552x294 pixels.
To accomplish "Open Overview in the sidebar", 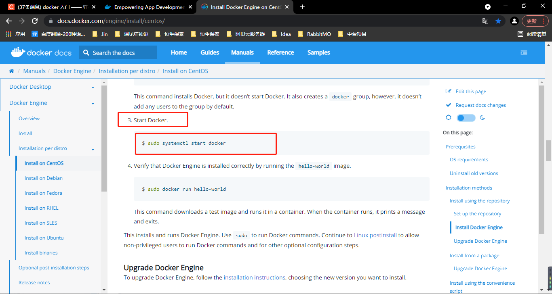I will coord(29,119).
